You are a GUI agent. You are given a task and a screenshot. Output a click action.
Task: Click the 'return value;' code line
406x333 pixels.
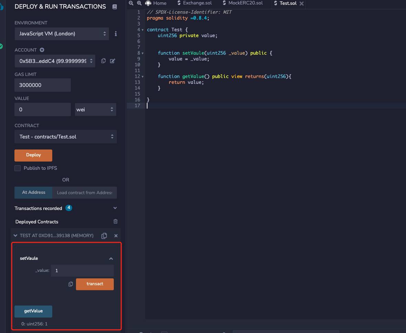tap(186, 82)
